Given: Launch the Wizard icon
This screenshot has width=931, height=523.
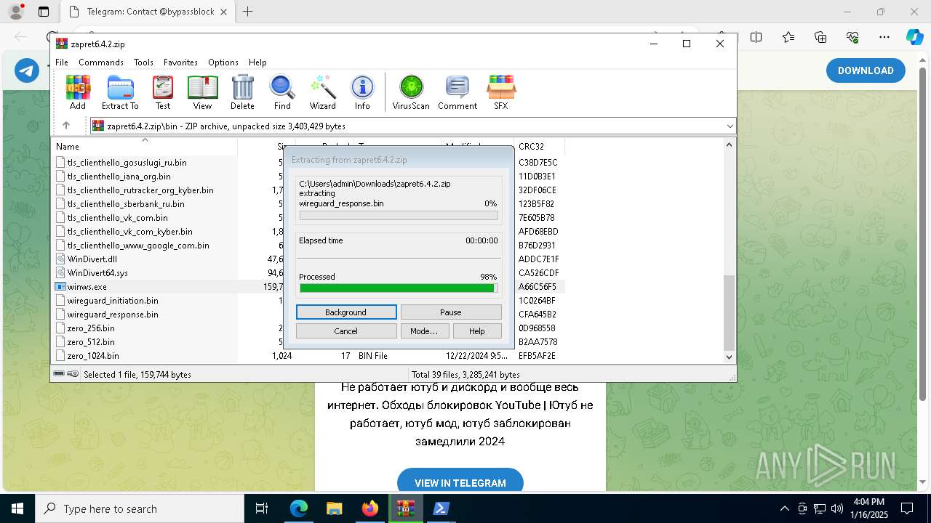Looking at the screenshot, I should pyautogui.click(x=322, y=92).
